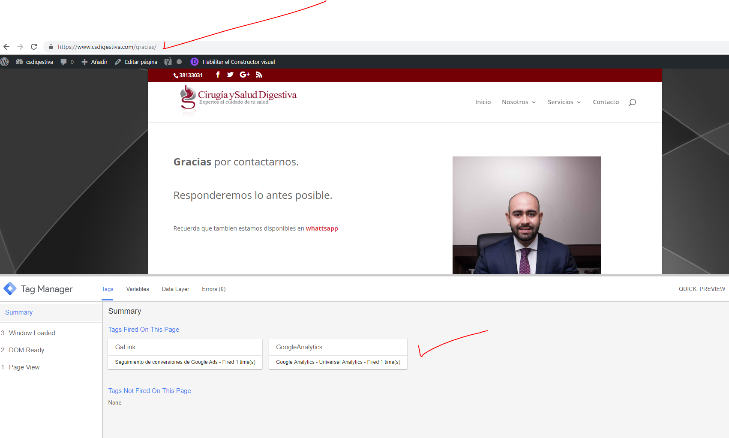This screenshot has height=438, width=729.
Task: Click the browser back arrow
Action: point(6,47)
